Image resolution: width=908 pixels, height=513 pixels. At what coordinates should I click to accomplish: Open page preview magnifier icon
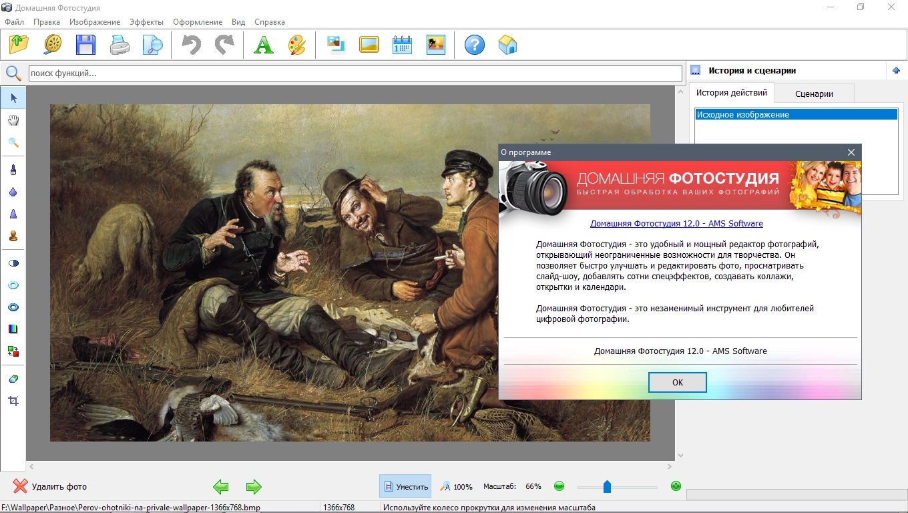click(153, 45)
